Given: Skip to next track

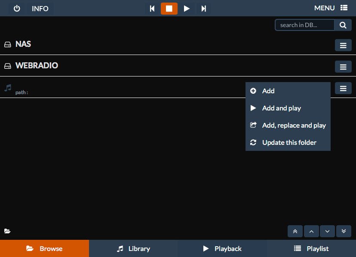Looking at the screenshot, I should coord(203,9).
